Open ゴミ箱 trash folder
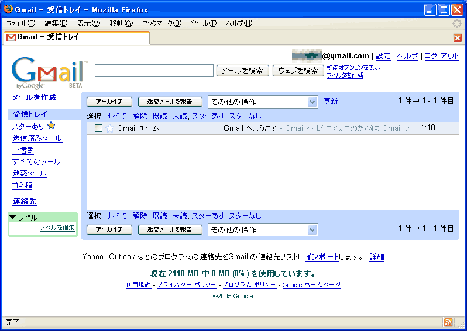467x331 pixels. (22, 185)
